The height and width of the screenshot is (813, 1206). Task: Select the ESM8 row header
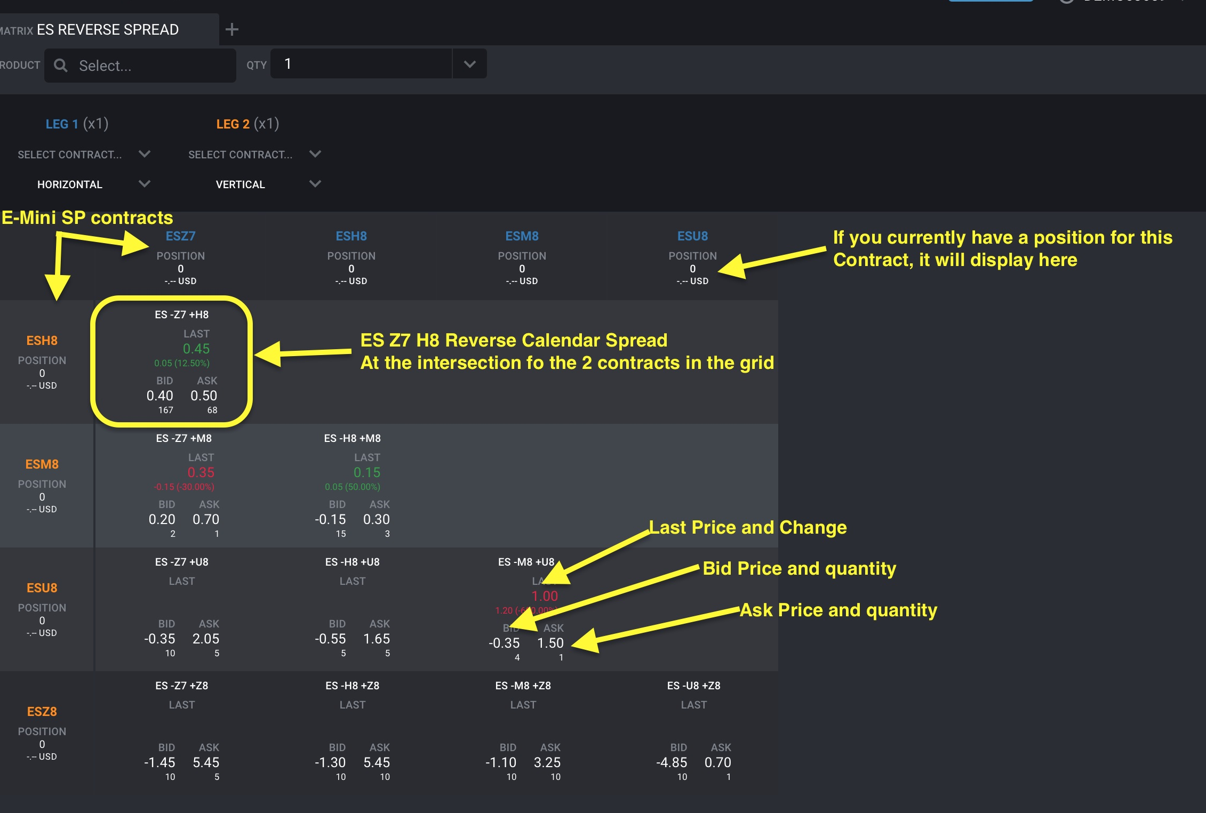click(x=42, y=464)
